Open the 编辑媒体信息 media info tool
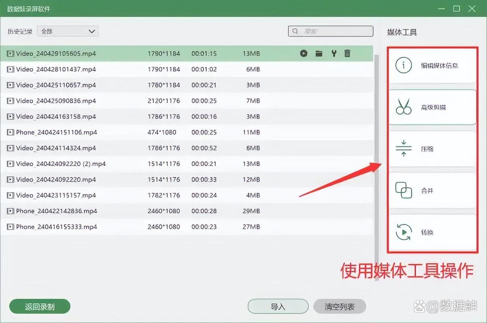487x323 pixels. [432, 65]
